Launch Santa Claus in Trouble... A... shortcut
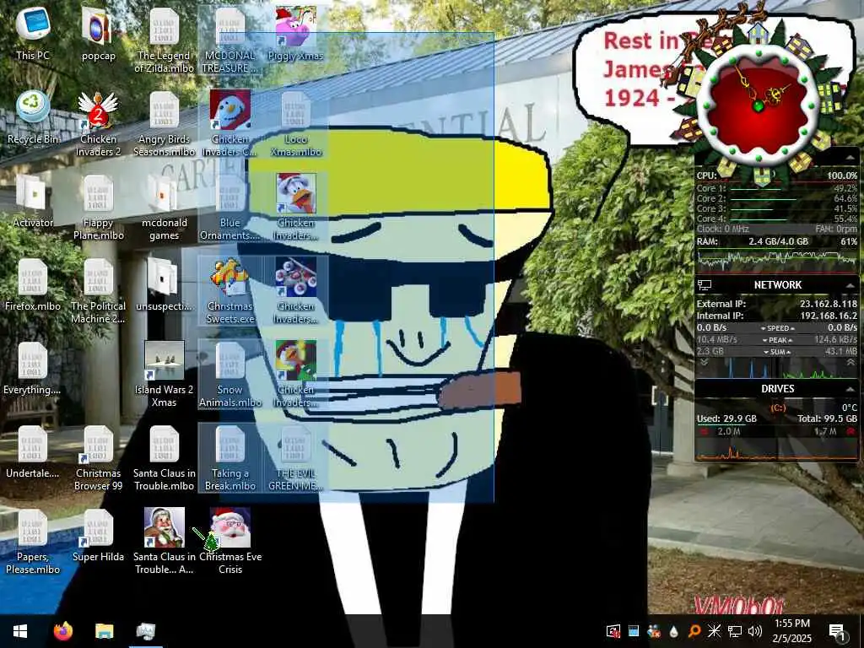This screenshot has height=648, width=864. pyautogui.click(x=165, y=542)
